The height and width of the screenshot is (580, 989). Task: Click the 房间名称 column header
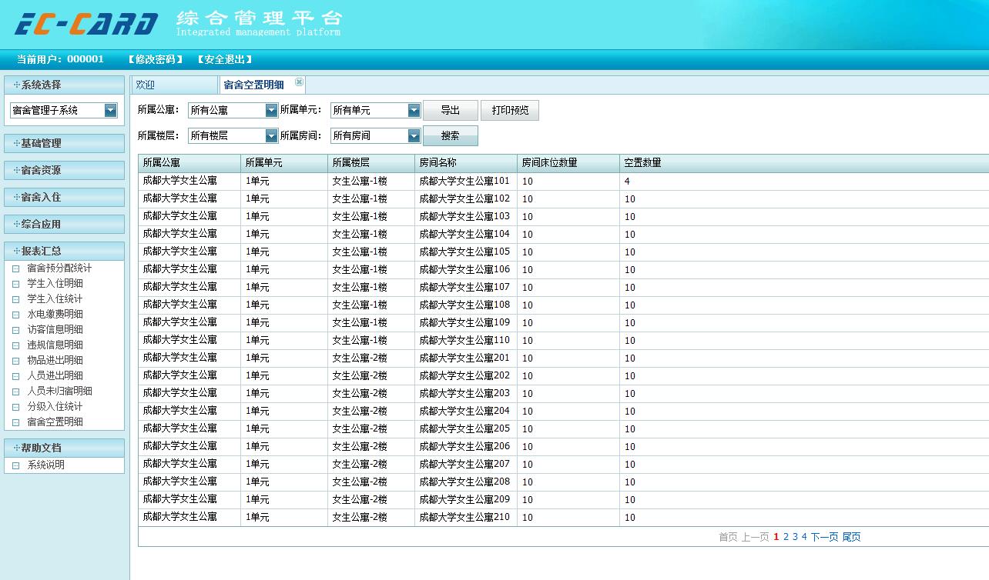[466, 163]
